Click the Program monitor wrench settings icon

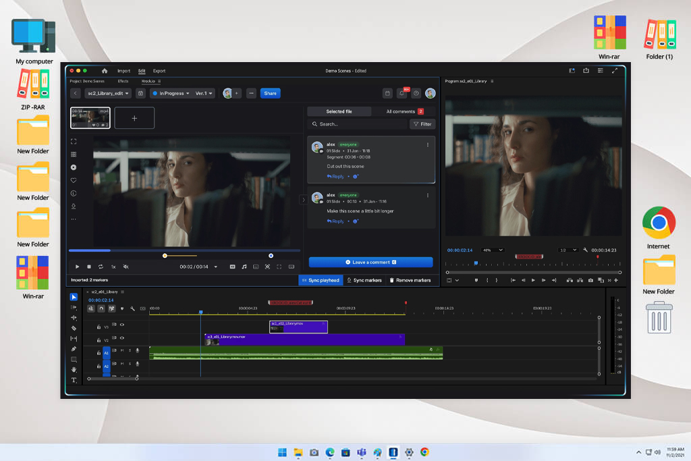[x=585, y=250]
